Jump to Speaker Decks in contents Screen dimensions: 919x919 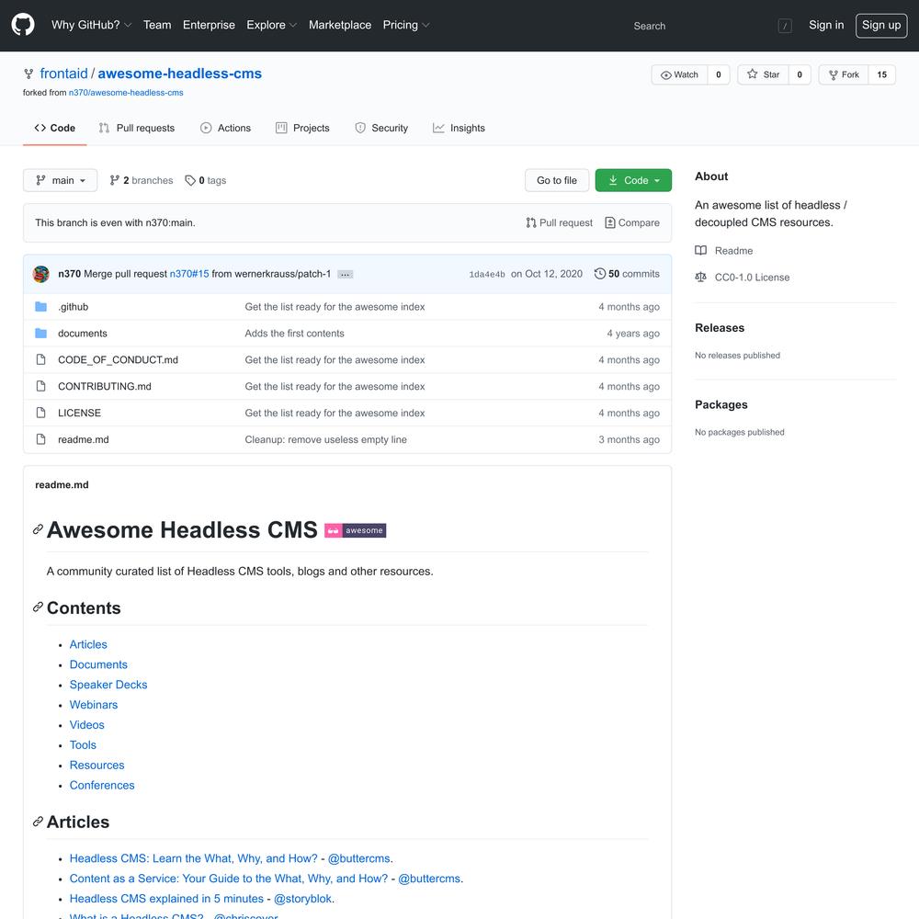tap(108, 685)
